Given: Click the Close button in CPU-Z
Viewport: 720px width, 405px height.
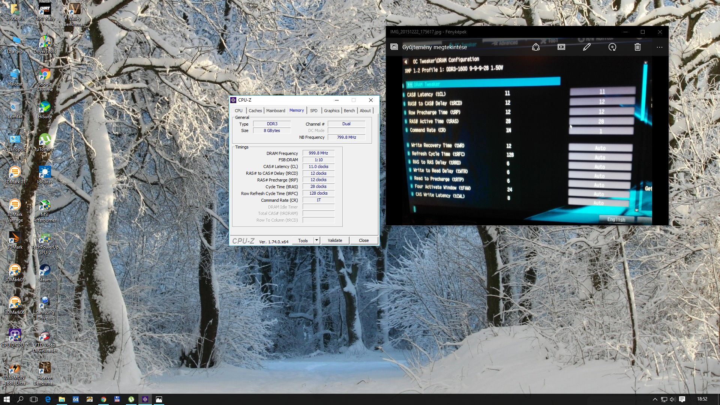Looking at the screenshot, I should tap(364, 240).
